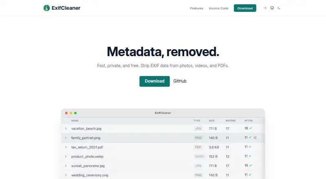Click green maximize dot of ExifCleaner window

75,113
